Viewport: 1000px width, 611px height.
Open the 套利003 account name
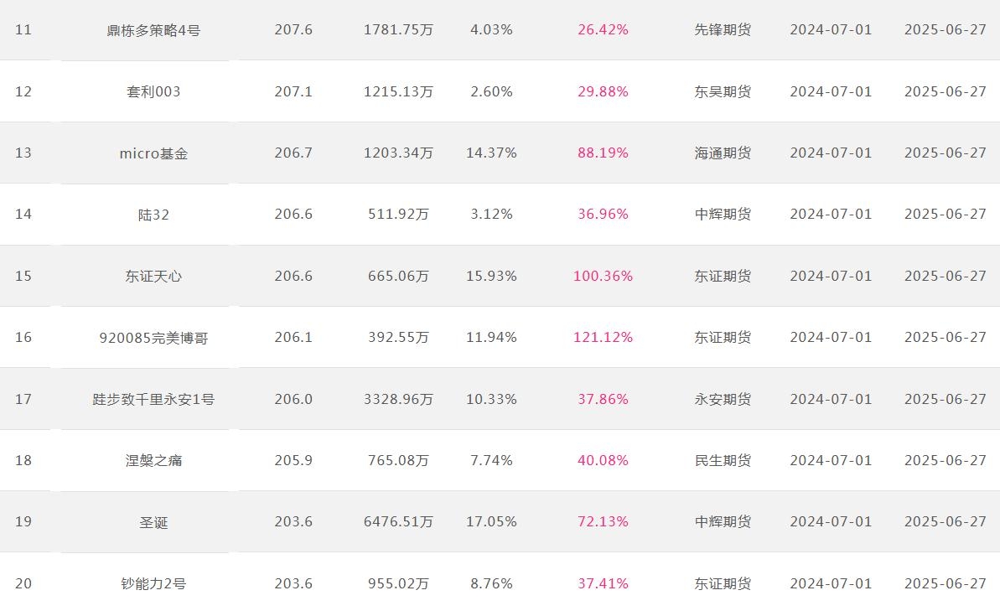[x=153, y=92]
